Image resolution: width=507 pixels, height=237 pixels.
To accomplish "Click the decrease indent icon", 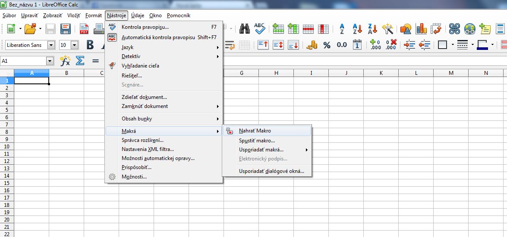I will point(425,45).
